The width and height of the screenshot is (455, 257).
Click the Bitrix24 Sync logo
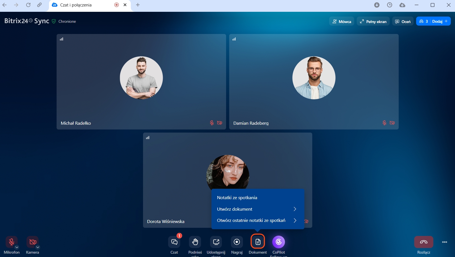pyautogui.click(x=27, y=21)
